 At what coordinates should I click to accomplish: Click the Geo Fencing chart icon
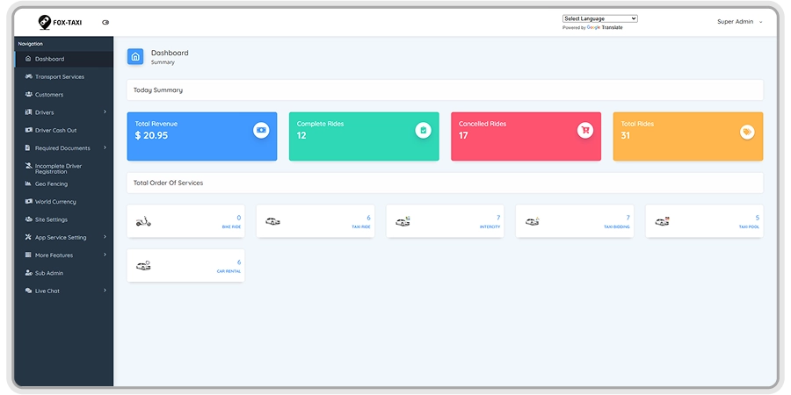[x=28, y=183]
